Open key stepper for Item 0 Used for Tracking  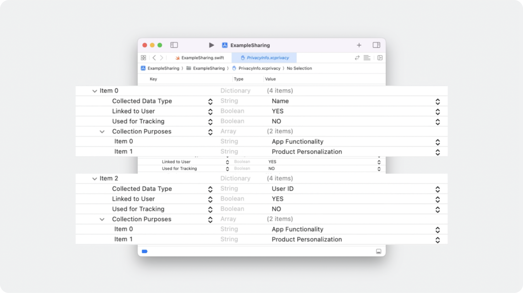210,121
